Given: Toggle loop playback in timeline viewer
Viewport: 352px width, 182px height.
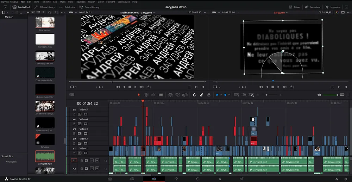Looking at the screenshot, I should [291, 87].
